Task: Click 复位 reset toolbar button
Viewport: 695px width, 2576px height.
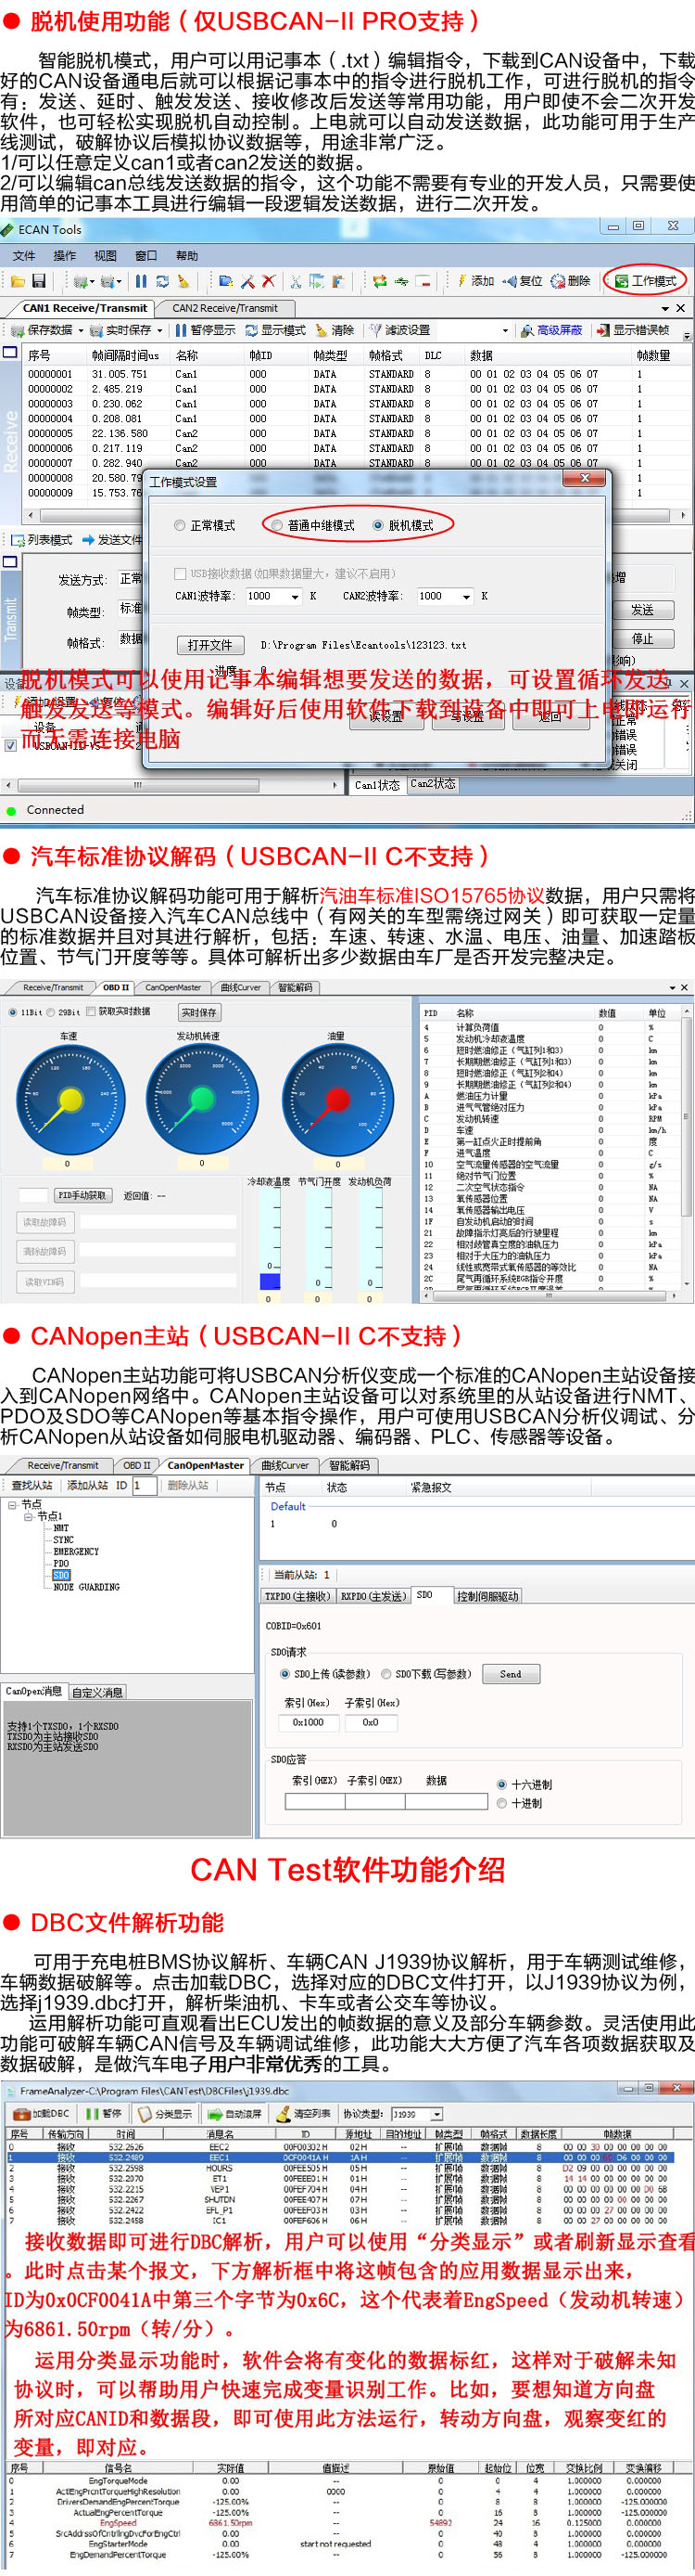Action: [x=523, y=281]
